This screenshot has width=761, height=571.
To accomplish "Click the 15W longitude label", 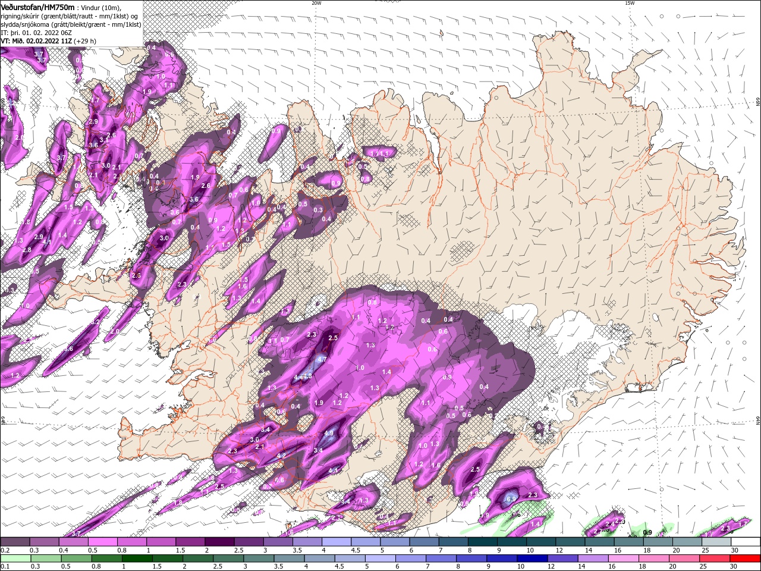I will tap(630, 3).
